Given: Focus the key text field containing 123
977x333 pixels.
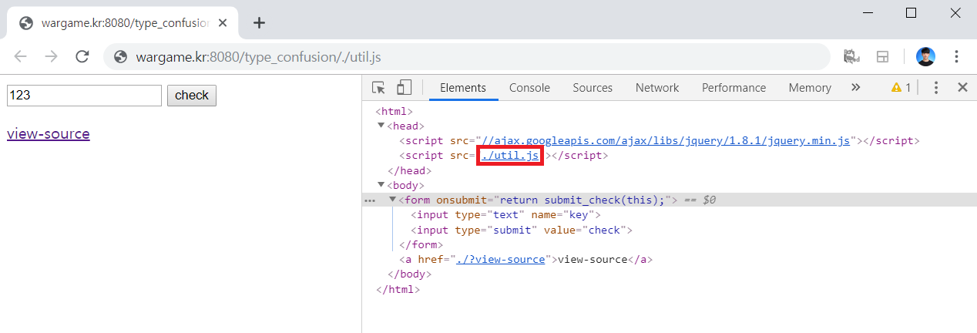Looking at the screenshot, I should point(84,96).
